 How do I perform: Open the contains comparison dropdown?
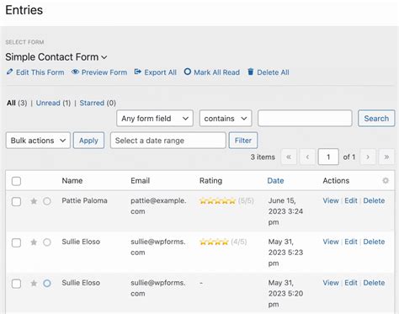pos(226,119)
